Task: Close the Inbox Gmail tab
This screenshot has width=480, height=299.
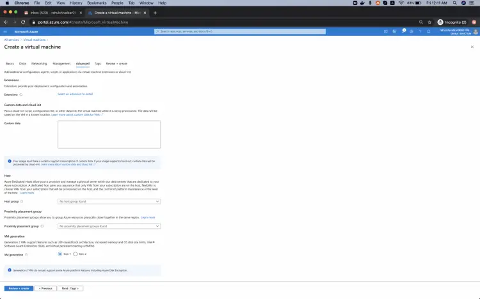Action: click(x=81, y=13)
